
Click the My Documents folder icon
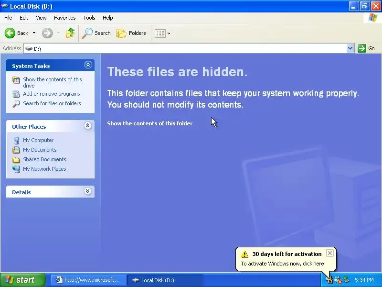tap(16, 150)
